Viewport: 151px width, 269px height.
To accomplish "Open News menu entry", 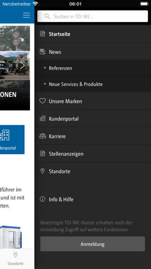I will 93,52.
